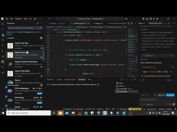Image resolution: width=177 pixels, height=132 pixels.
Task: Open Extensions panel more actions menu
Action: [41, 23]
